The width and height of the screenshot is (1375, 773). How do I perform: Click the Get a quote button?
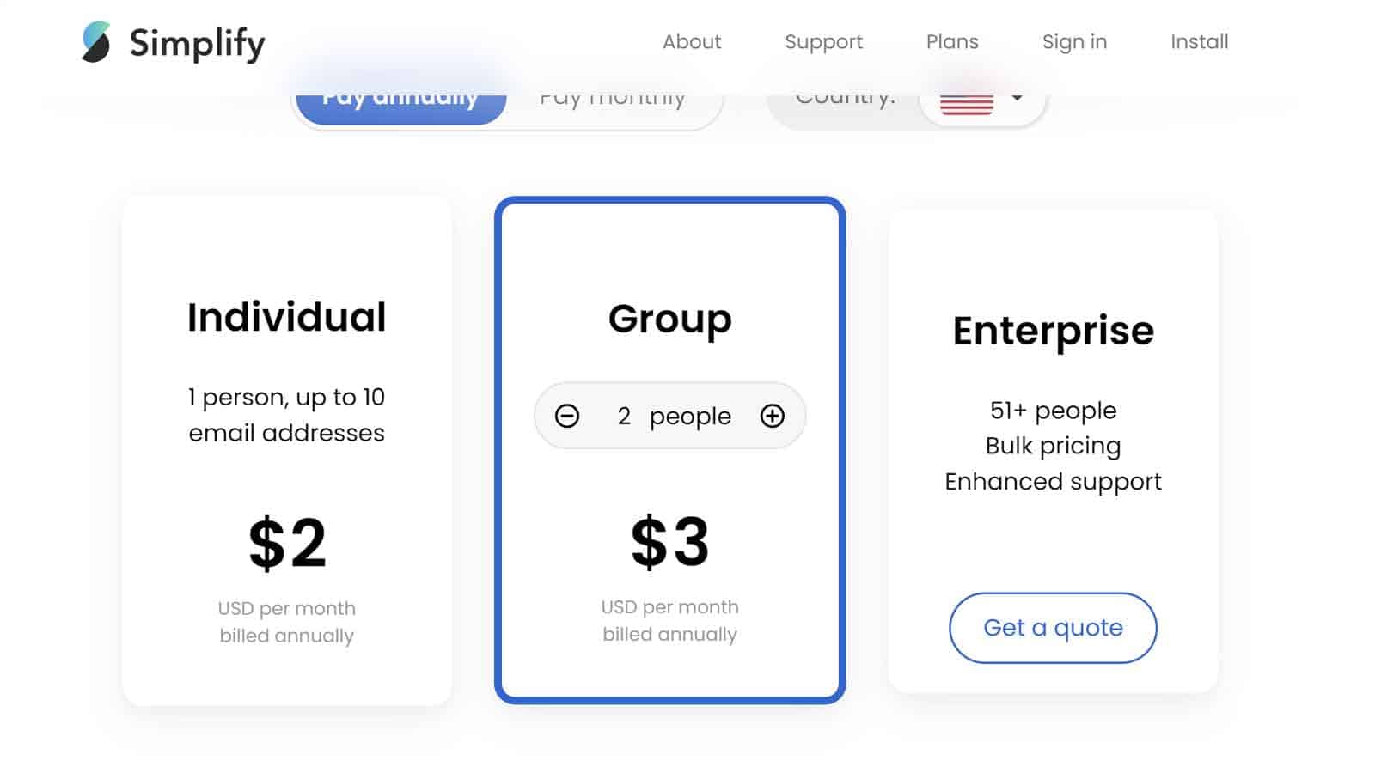pos(1053,628)
